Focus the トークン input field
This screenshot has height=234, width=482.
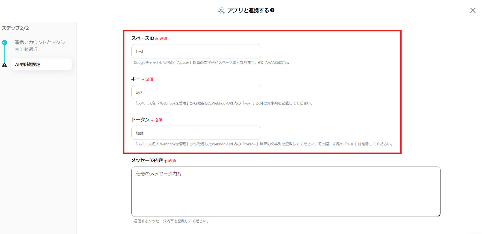[196, 133]
